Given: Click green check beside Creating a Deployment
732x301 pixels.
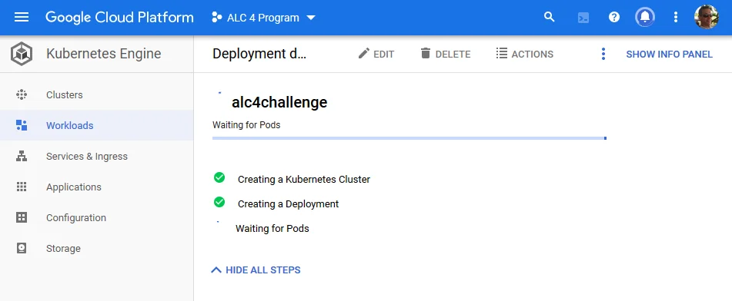Looking at the screenshot, I should [x=219, y=202].
